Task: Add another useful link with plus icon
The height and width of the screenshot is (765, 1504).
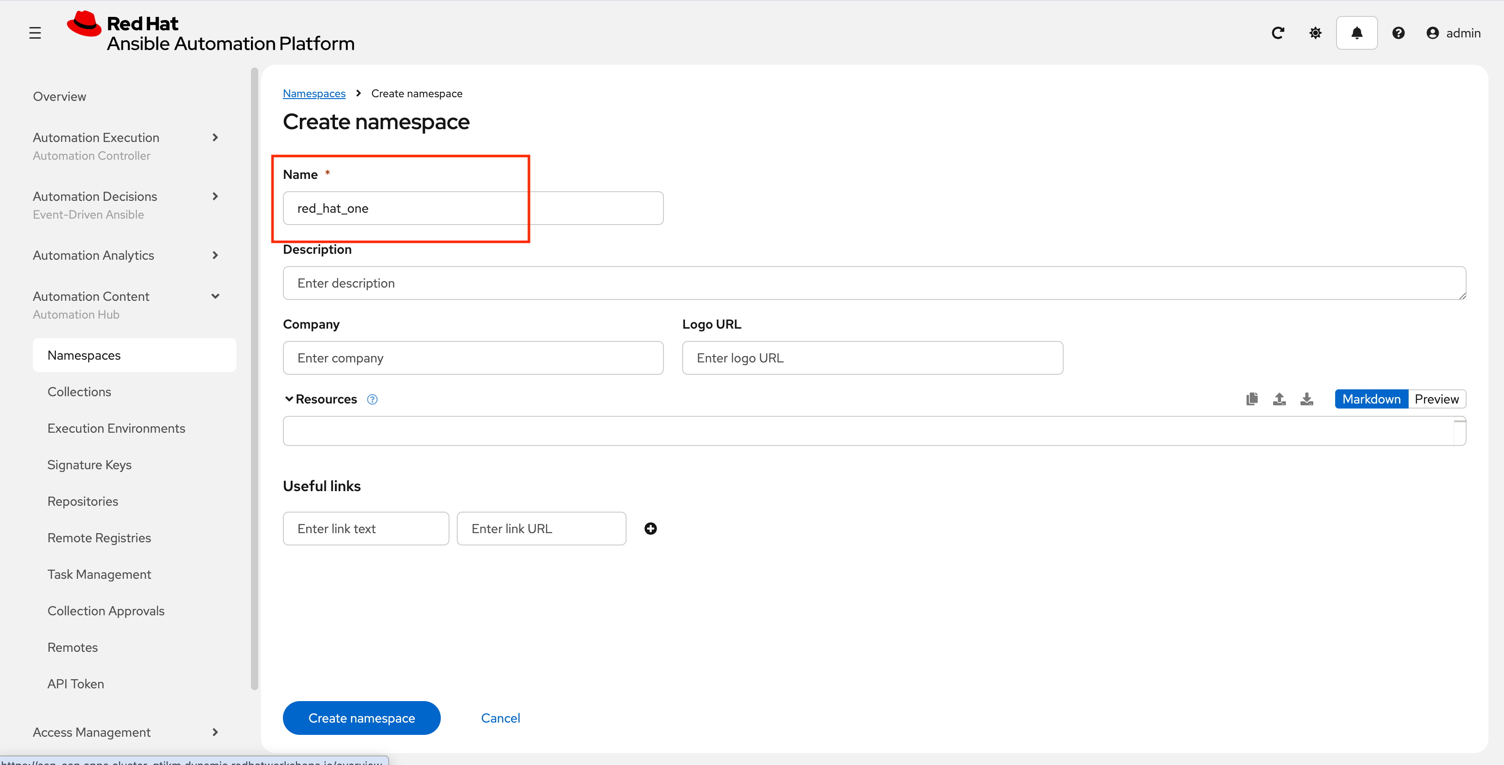Action: tap(650, 528)
